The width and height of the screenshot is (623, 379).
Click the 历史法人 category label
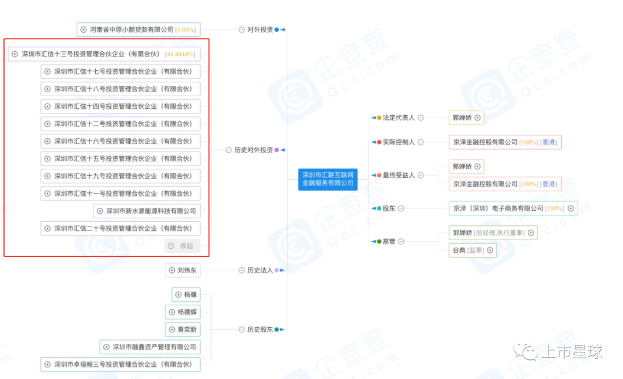click(260, 270)
